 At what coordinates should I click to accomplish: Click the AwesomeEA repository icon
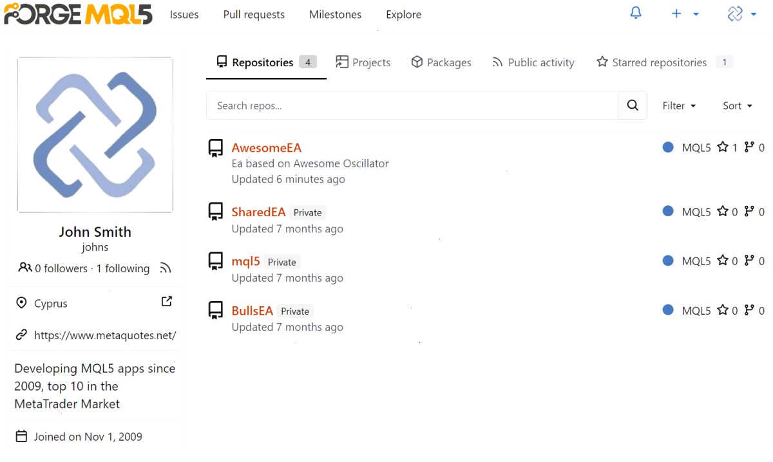(215, 149)
